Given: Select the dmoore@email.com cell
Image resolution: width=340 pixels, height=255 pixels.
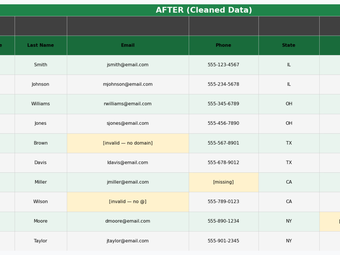Looking at the screenshot, I should click(128, 221).
